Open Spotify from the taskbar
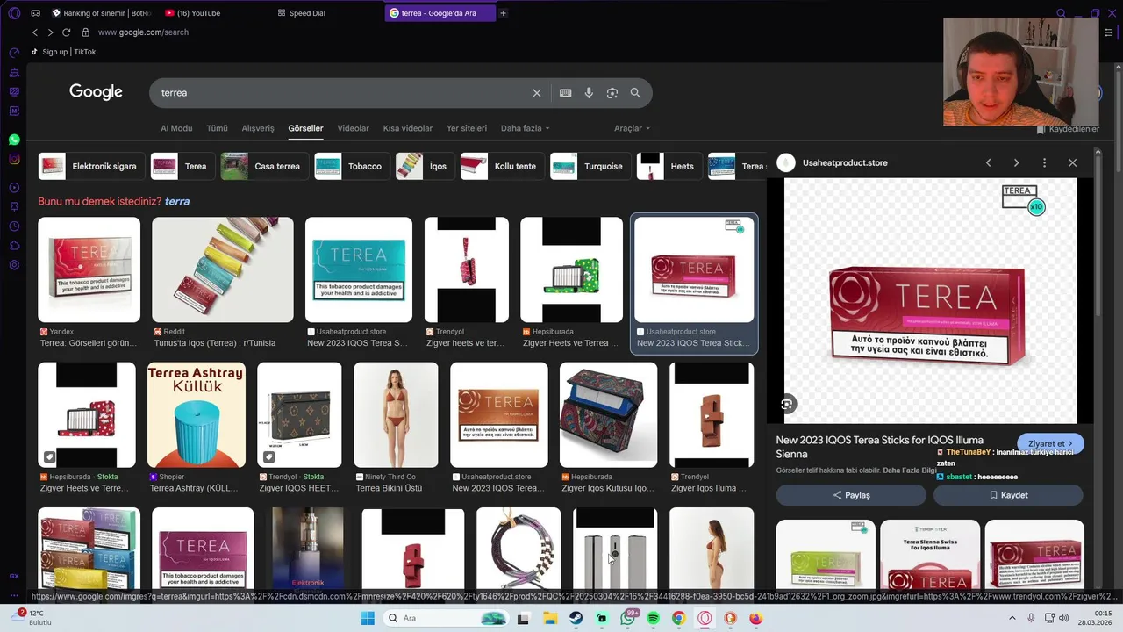The height and width of the screenshot is (632, 1123). tap(653, 618)
